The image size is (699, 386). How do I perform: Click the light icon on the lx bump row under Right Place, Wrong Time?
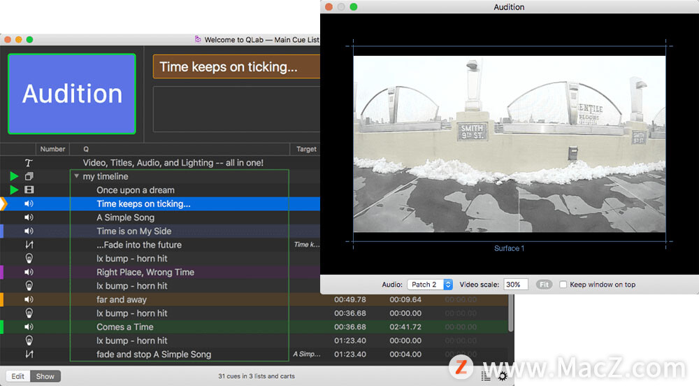tap(29, 286)
